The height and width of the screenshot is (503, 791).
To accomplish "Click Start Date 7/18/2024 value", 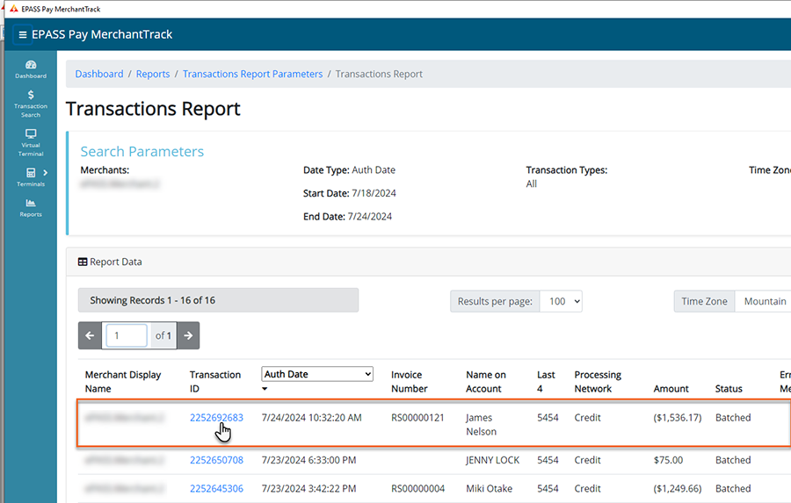I will pos(374,193).
